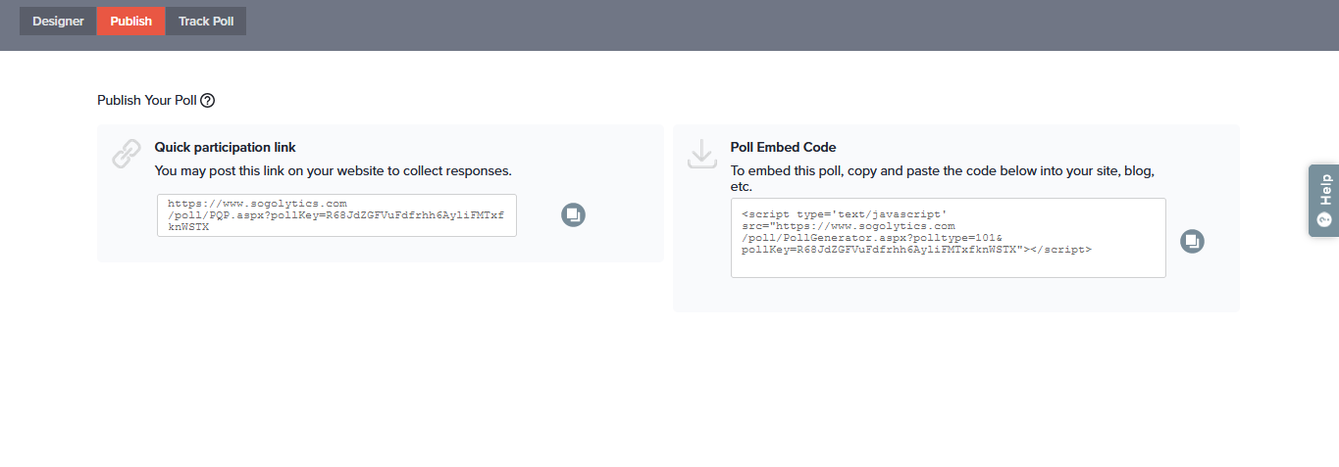Click the Poll Embed Code heading
Image resolution: width=1339 pixels, height=467 pixels.
[783, 148]
